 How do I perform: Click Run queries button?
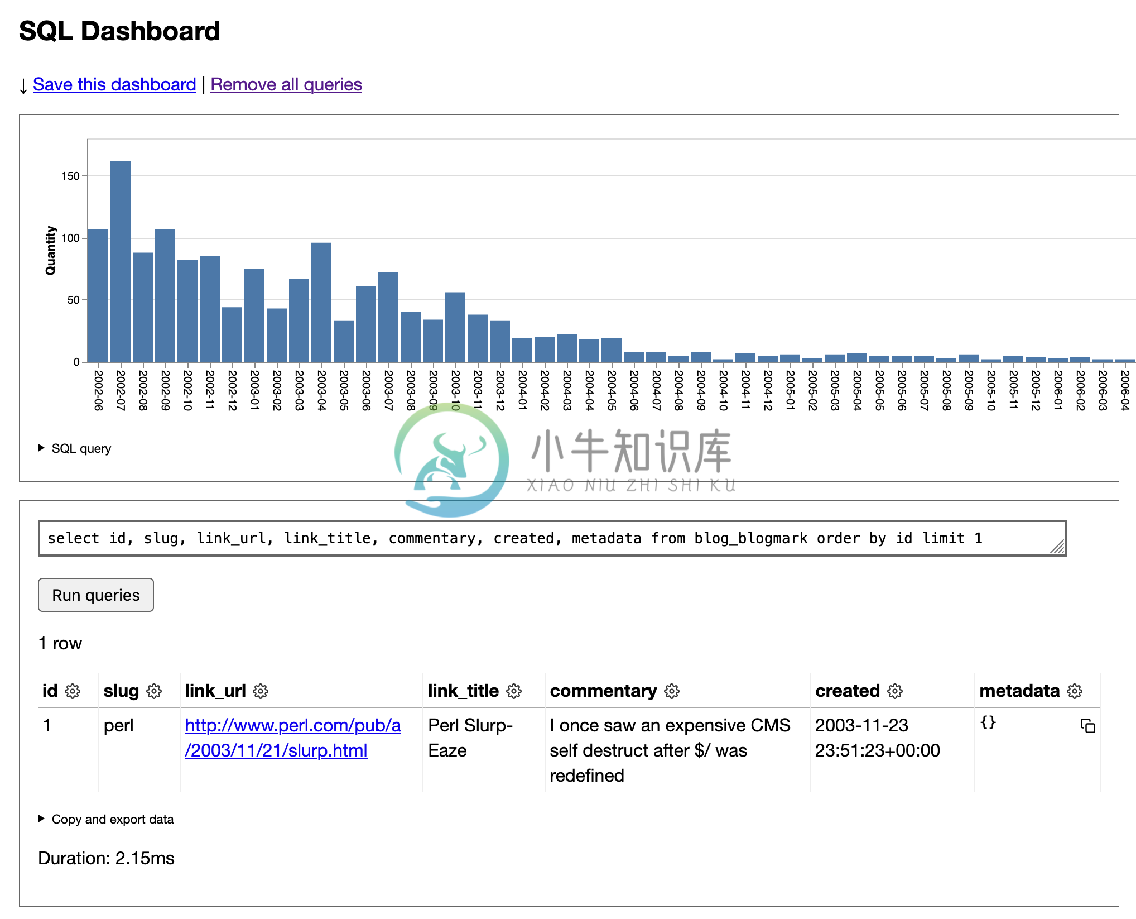tap(95, 593)
